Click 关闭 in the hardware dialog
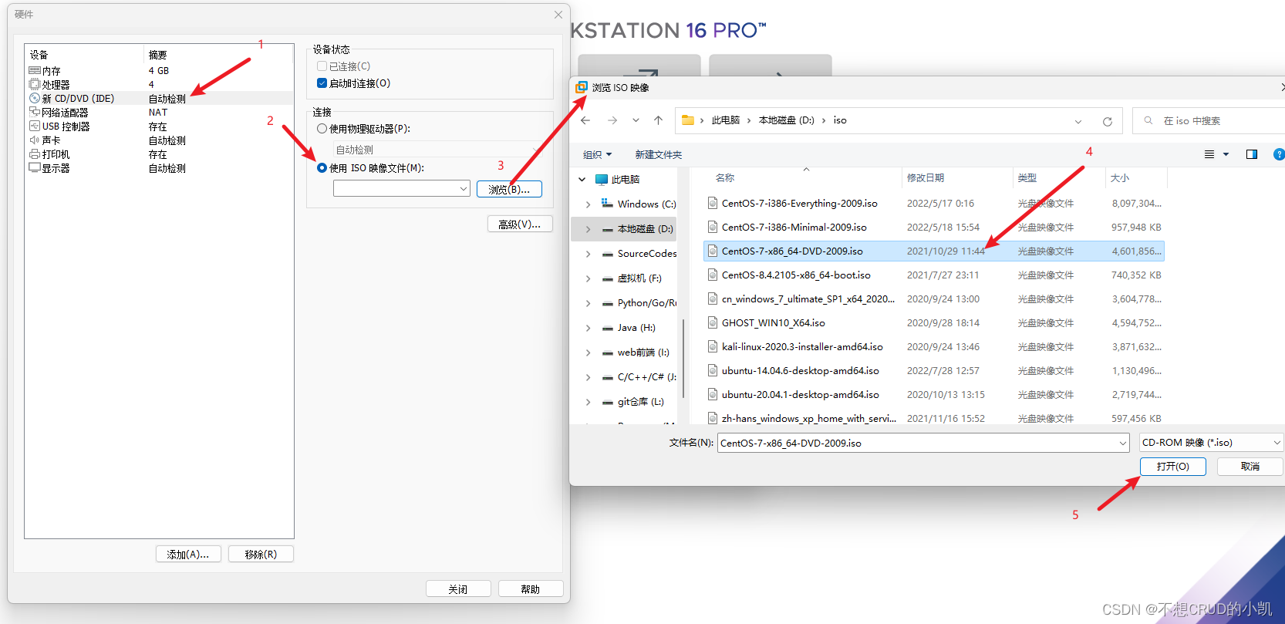This screenshot has height=624, width=1285. tap(458, 589)
